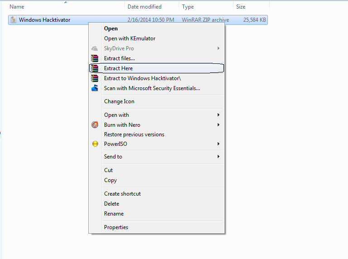Click the WinRAR icon beside Extract Here
Screen dimensions: 348x259
click(95, 68)
